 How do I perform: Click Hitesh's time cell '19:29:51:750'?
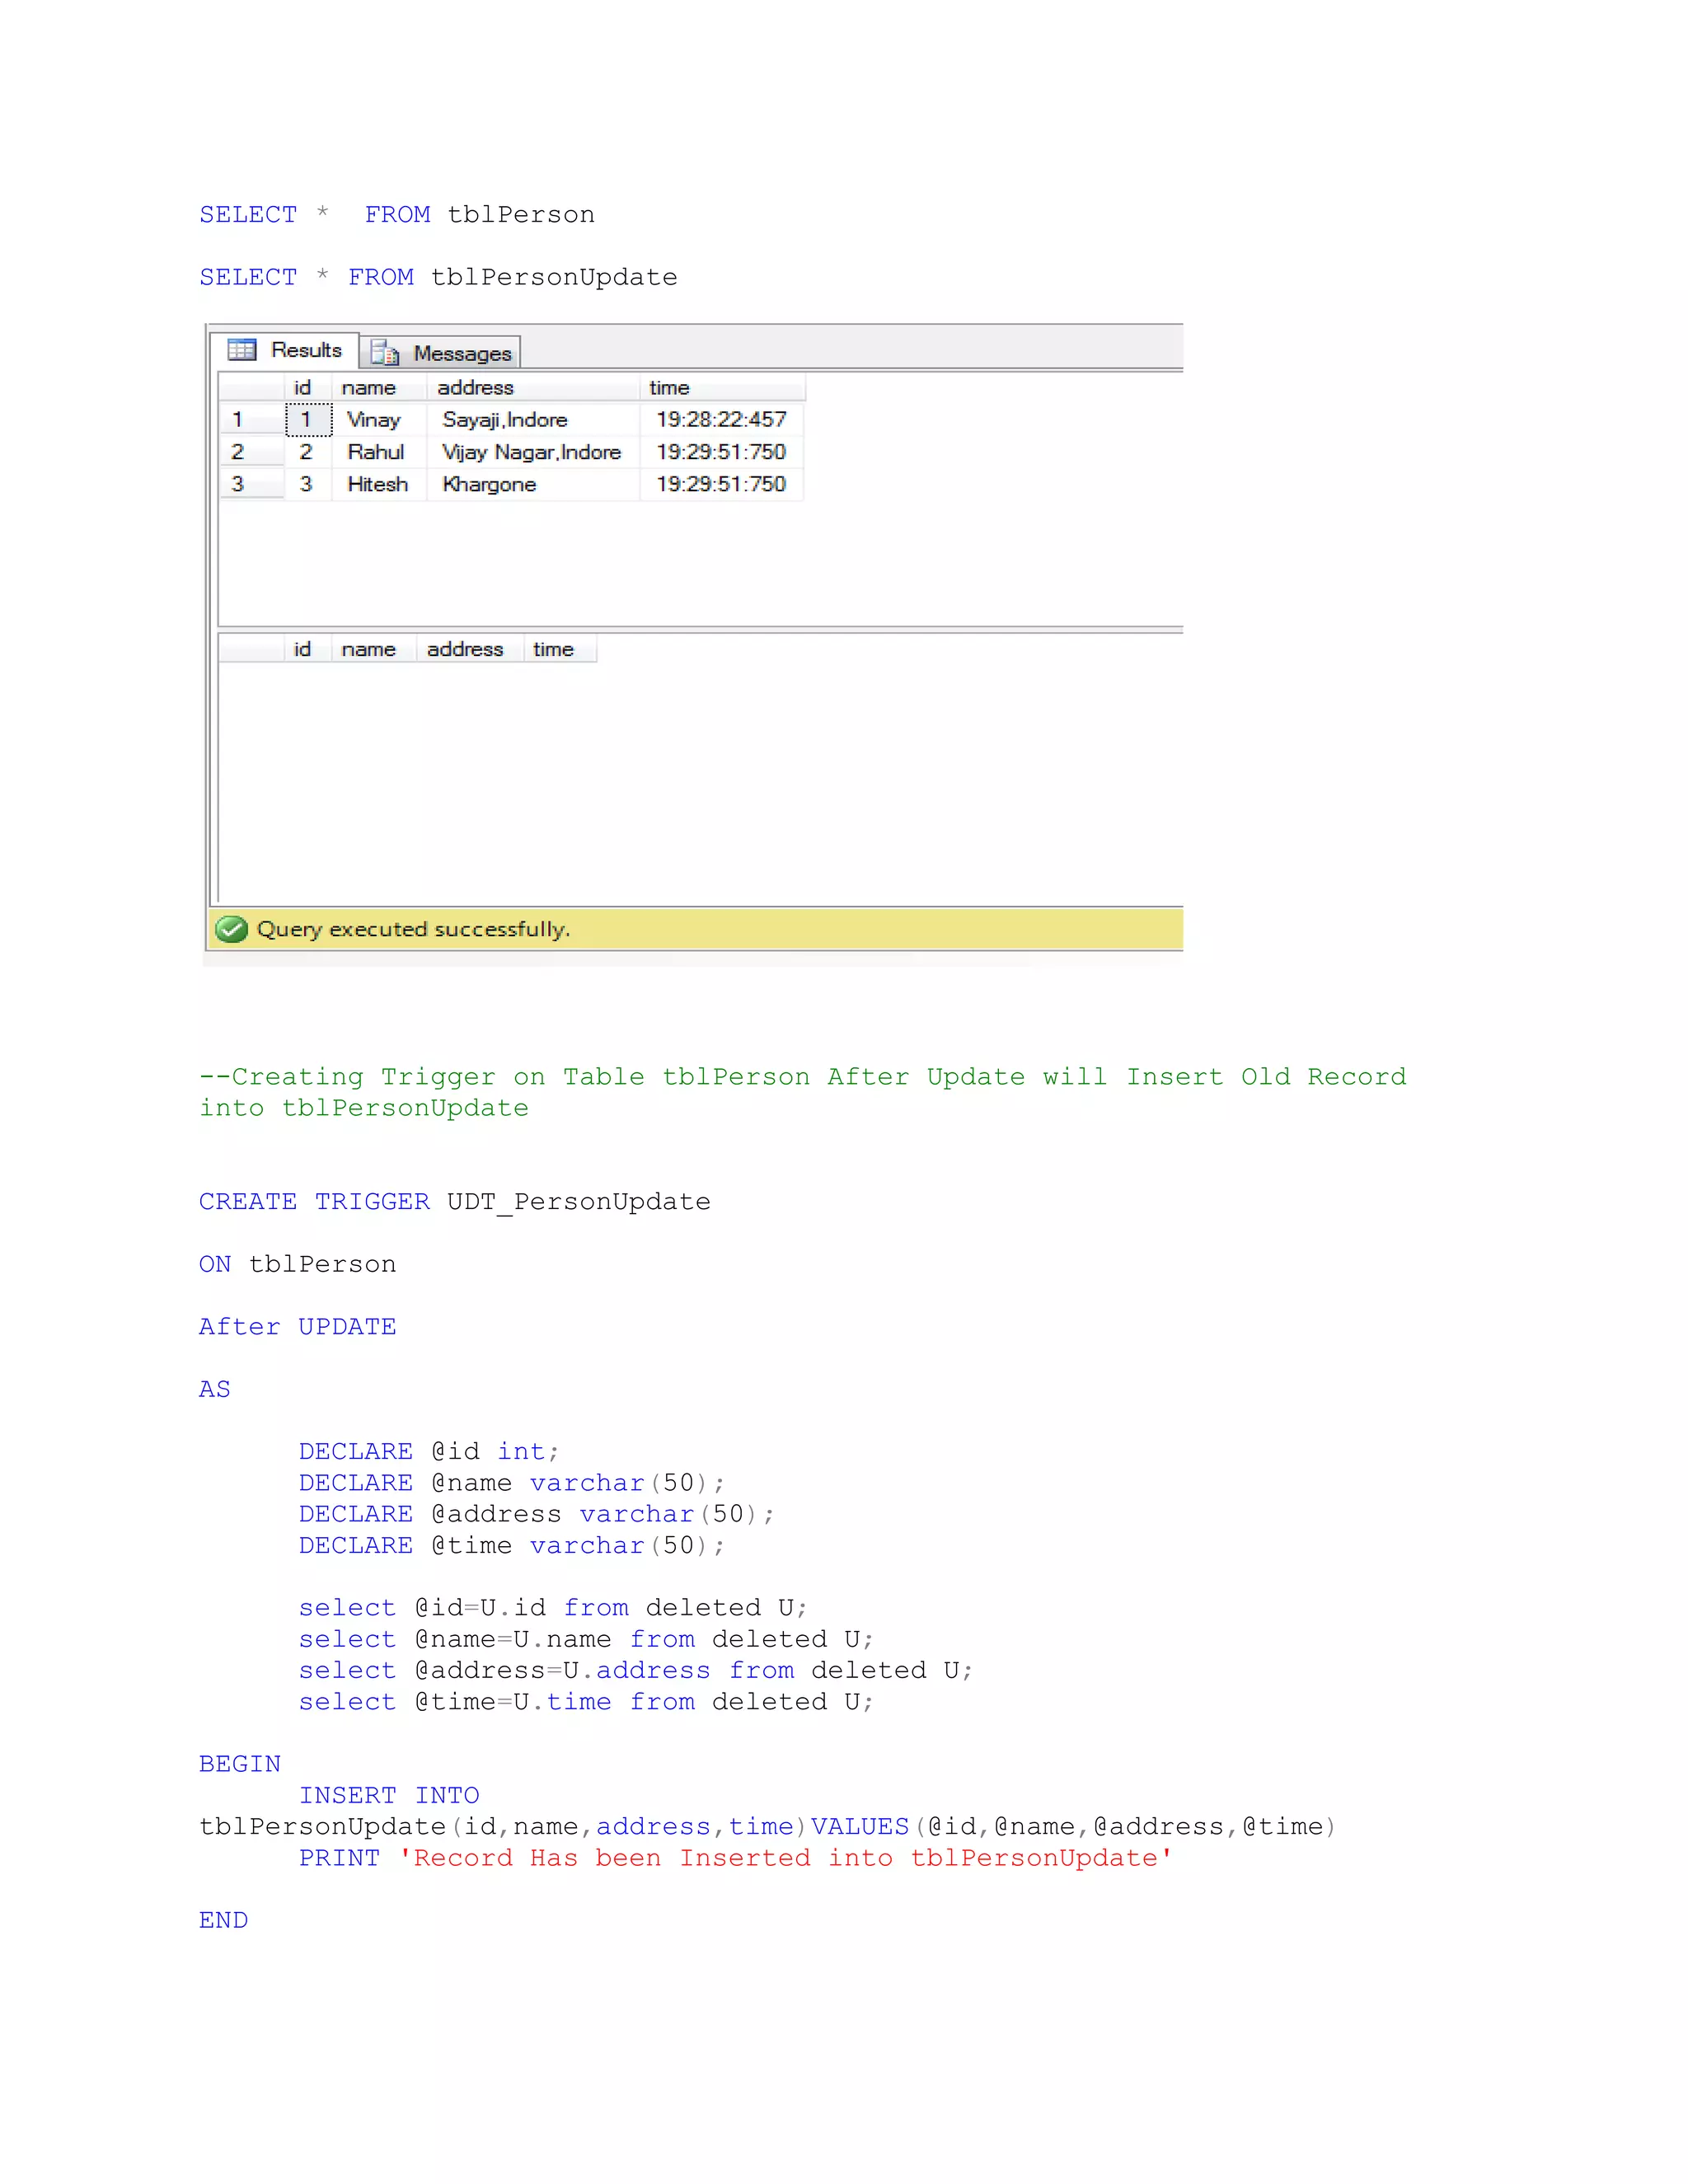pyautogui.click(x=721, y=484)
